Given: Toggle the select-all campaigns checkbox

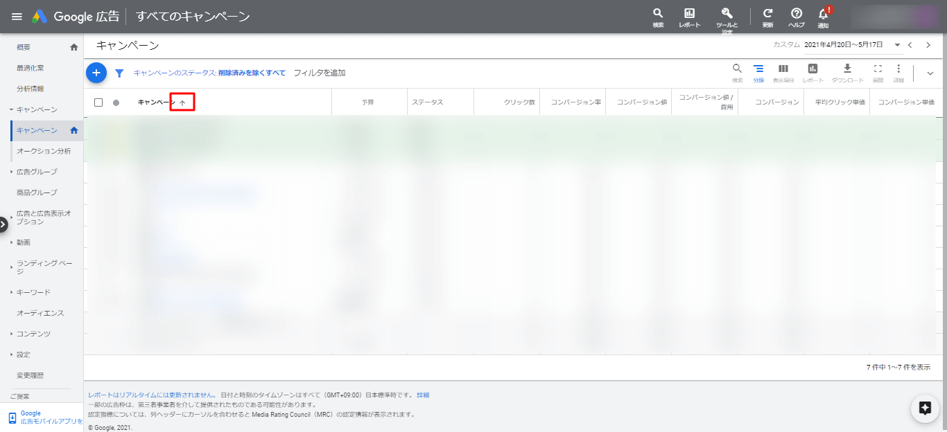Looking at the screenshot, I should click(x=98, y=102).
